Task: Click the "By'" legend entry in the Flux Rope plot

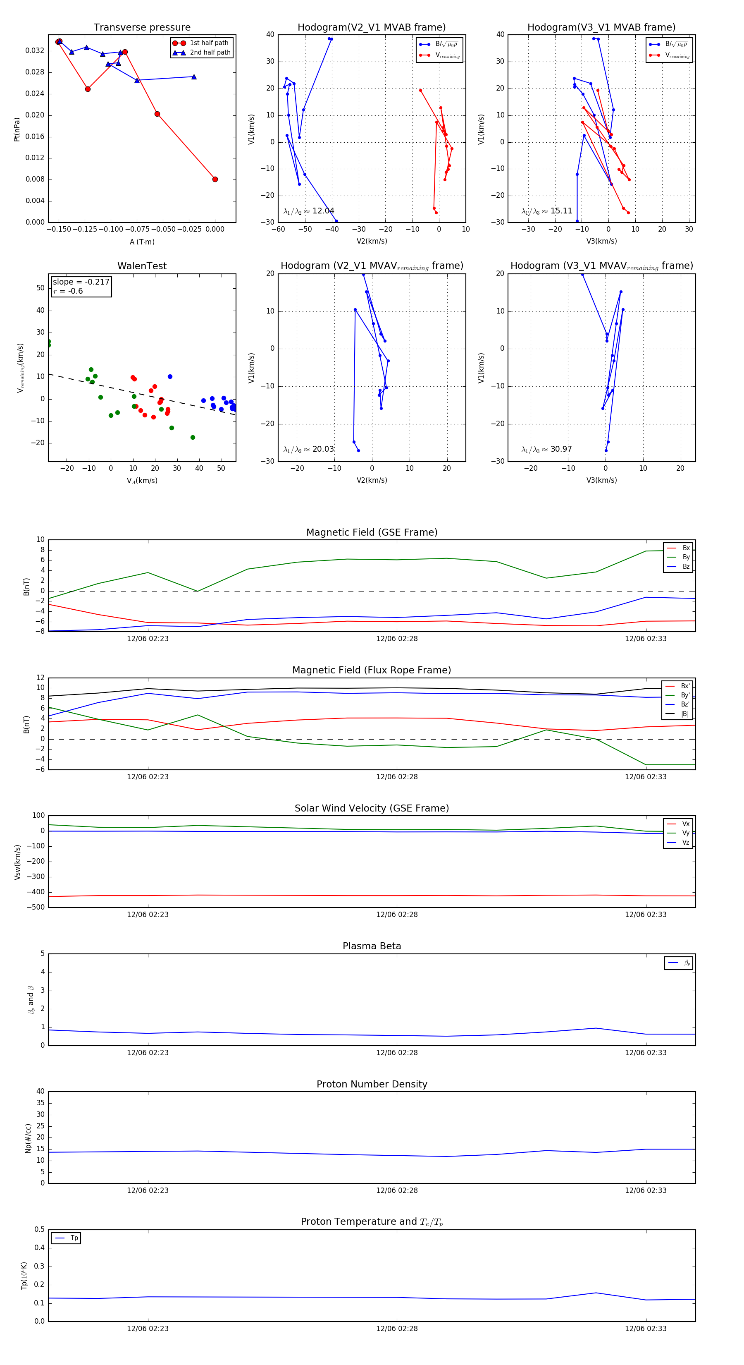Action: point(677,695)
